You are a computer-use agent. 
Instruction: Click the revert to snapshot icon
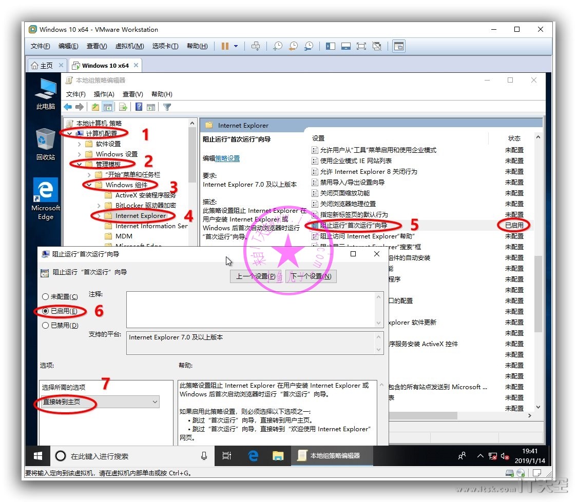[293, 46]
